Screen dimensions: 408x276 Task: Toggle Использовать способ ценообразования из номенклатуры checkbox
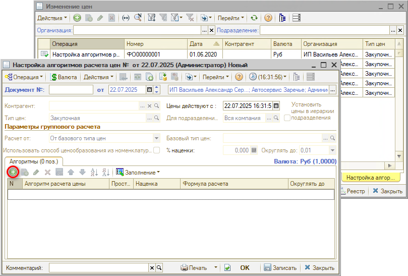(157, 150)
